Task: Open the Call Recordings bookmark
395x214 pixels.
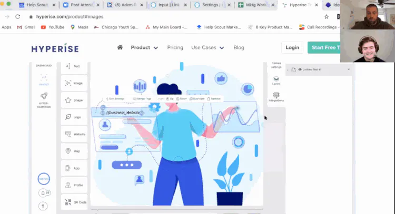Action: point(319,27)
